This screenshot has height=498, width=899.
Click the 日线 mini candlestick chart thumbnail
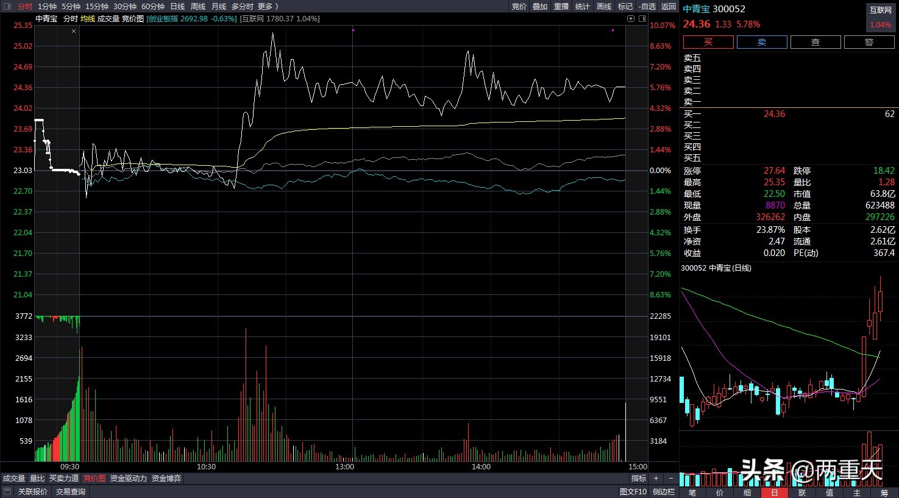click(789, 375)
